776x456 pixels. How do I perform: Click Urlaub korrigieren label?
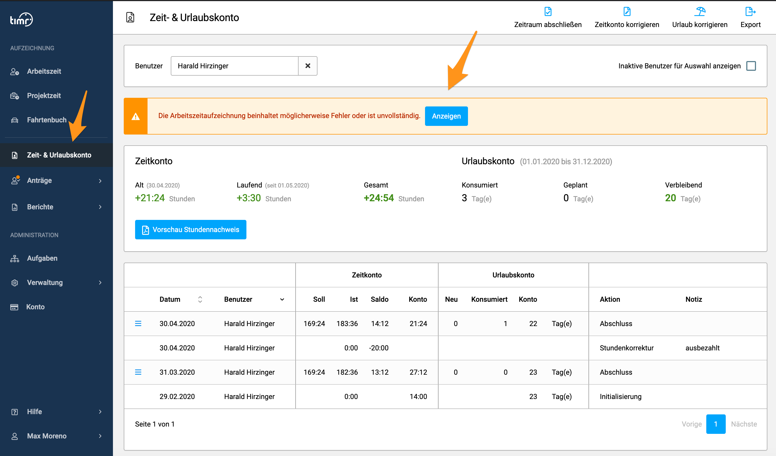[x=700, y=25]
